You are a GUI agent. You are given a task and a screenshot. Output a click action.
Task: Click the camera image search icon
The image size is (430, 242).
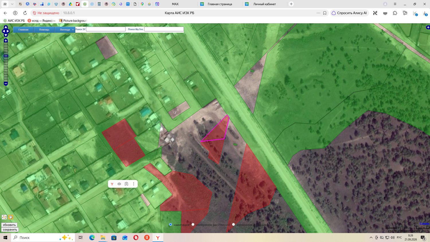126,184
